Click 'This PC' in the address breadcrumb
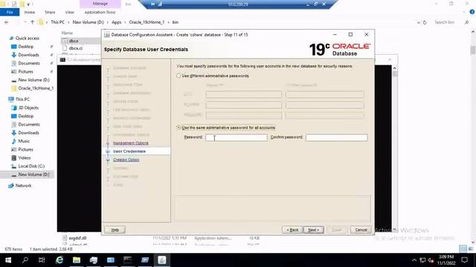Screen dimensions: 476x267 pos(58,22)
